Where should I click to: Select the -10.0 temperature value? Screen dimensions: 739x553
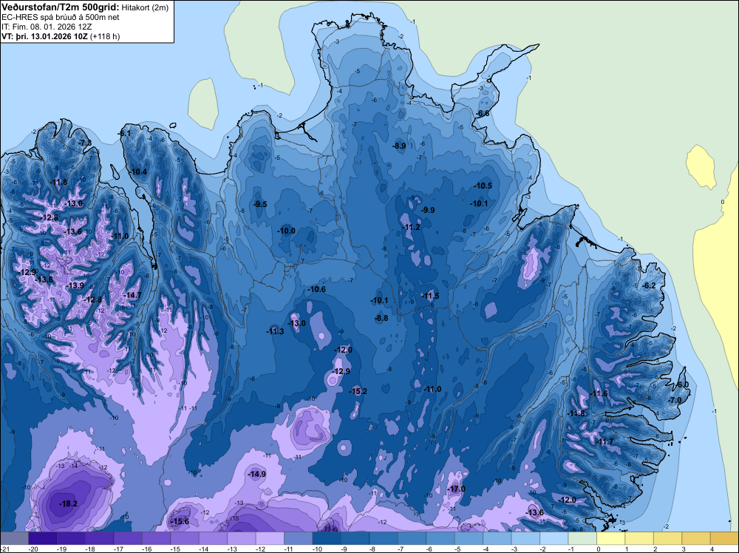(287, 231)
